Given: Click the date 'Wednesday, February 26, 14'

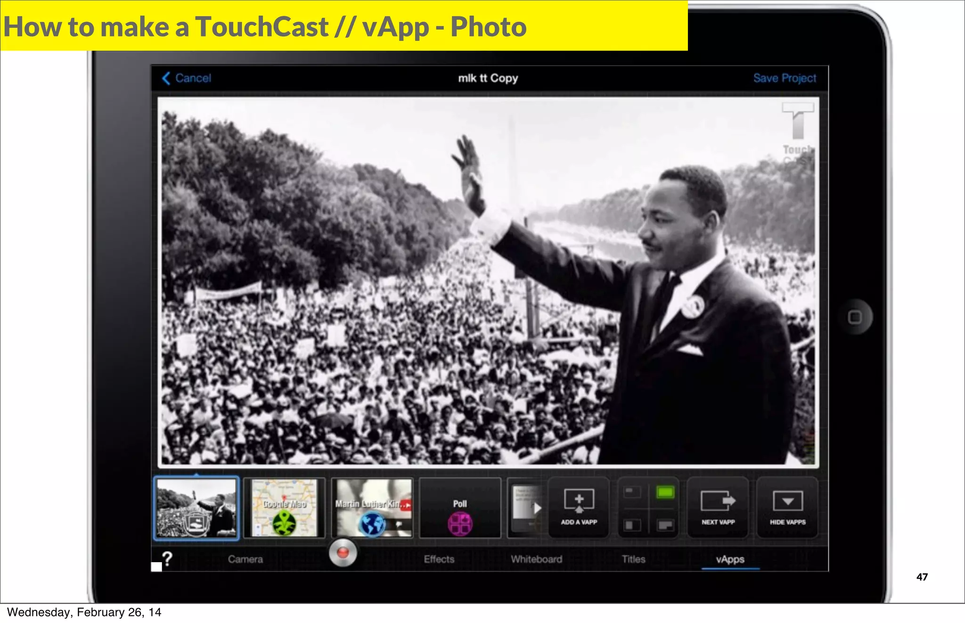Looking at the screenshot, I should point(84,612).
